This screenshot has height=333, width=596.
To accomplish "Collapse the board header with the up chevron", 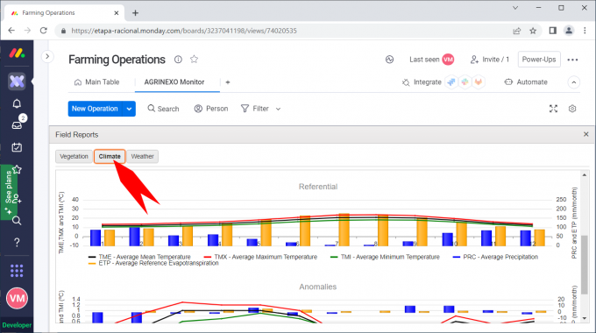I will point(574,82).
